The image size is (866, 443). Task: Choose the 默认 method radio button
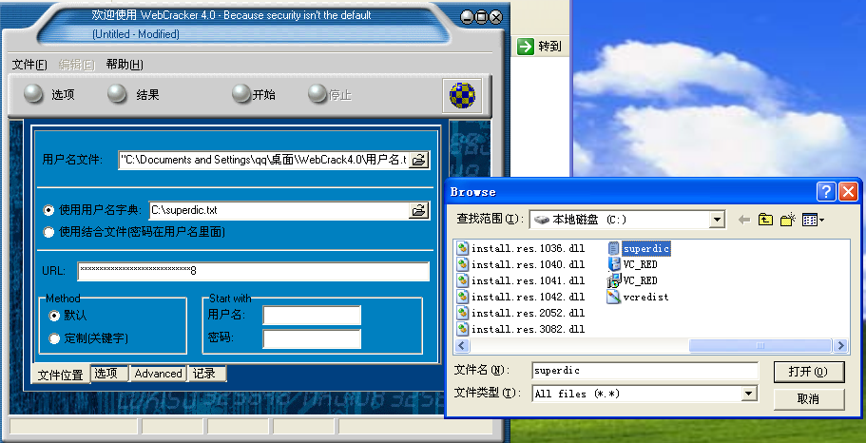tap(54, 316)
